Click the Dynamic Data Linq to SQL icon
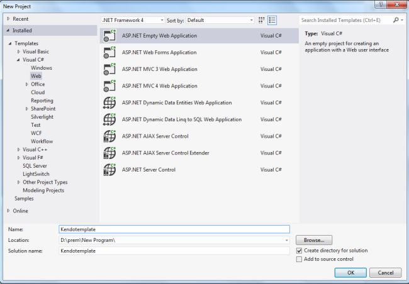The height and width of the screenshot is (284, 409). point(109,119)
